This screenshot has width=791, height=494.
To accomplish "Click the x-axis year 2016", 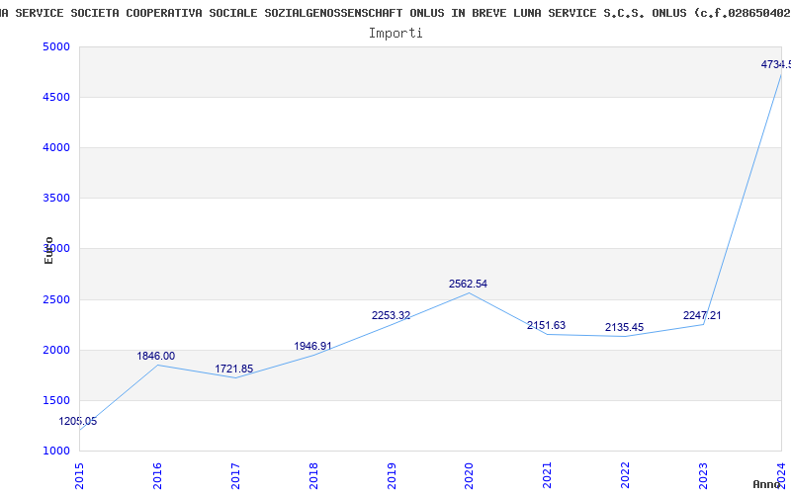I will [157, 476].
